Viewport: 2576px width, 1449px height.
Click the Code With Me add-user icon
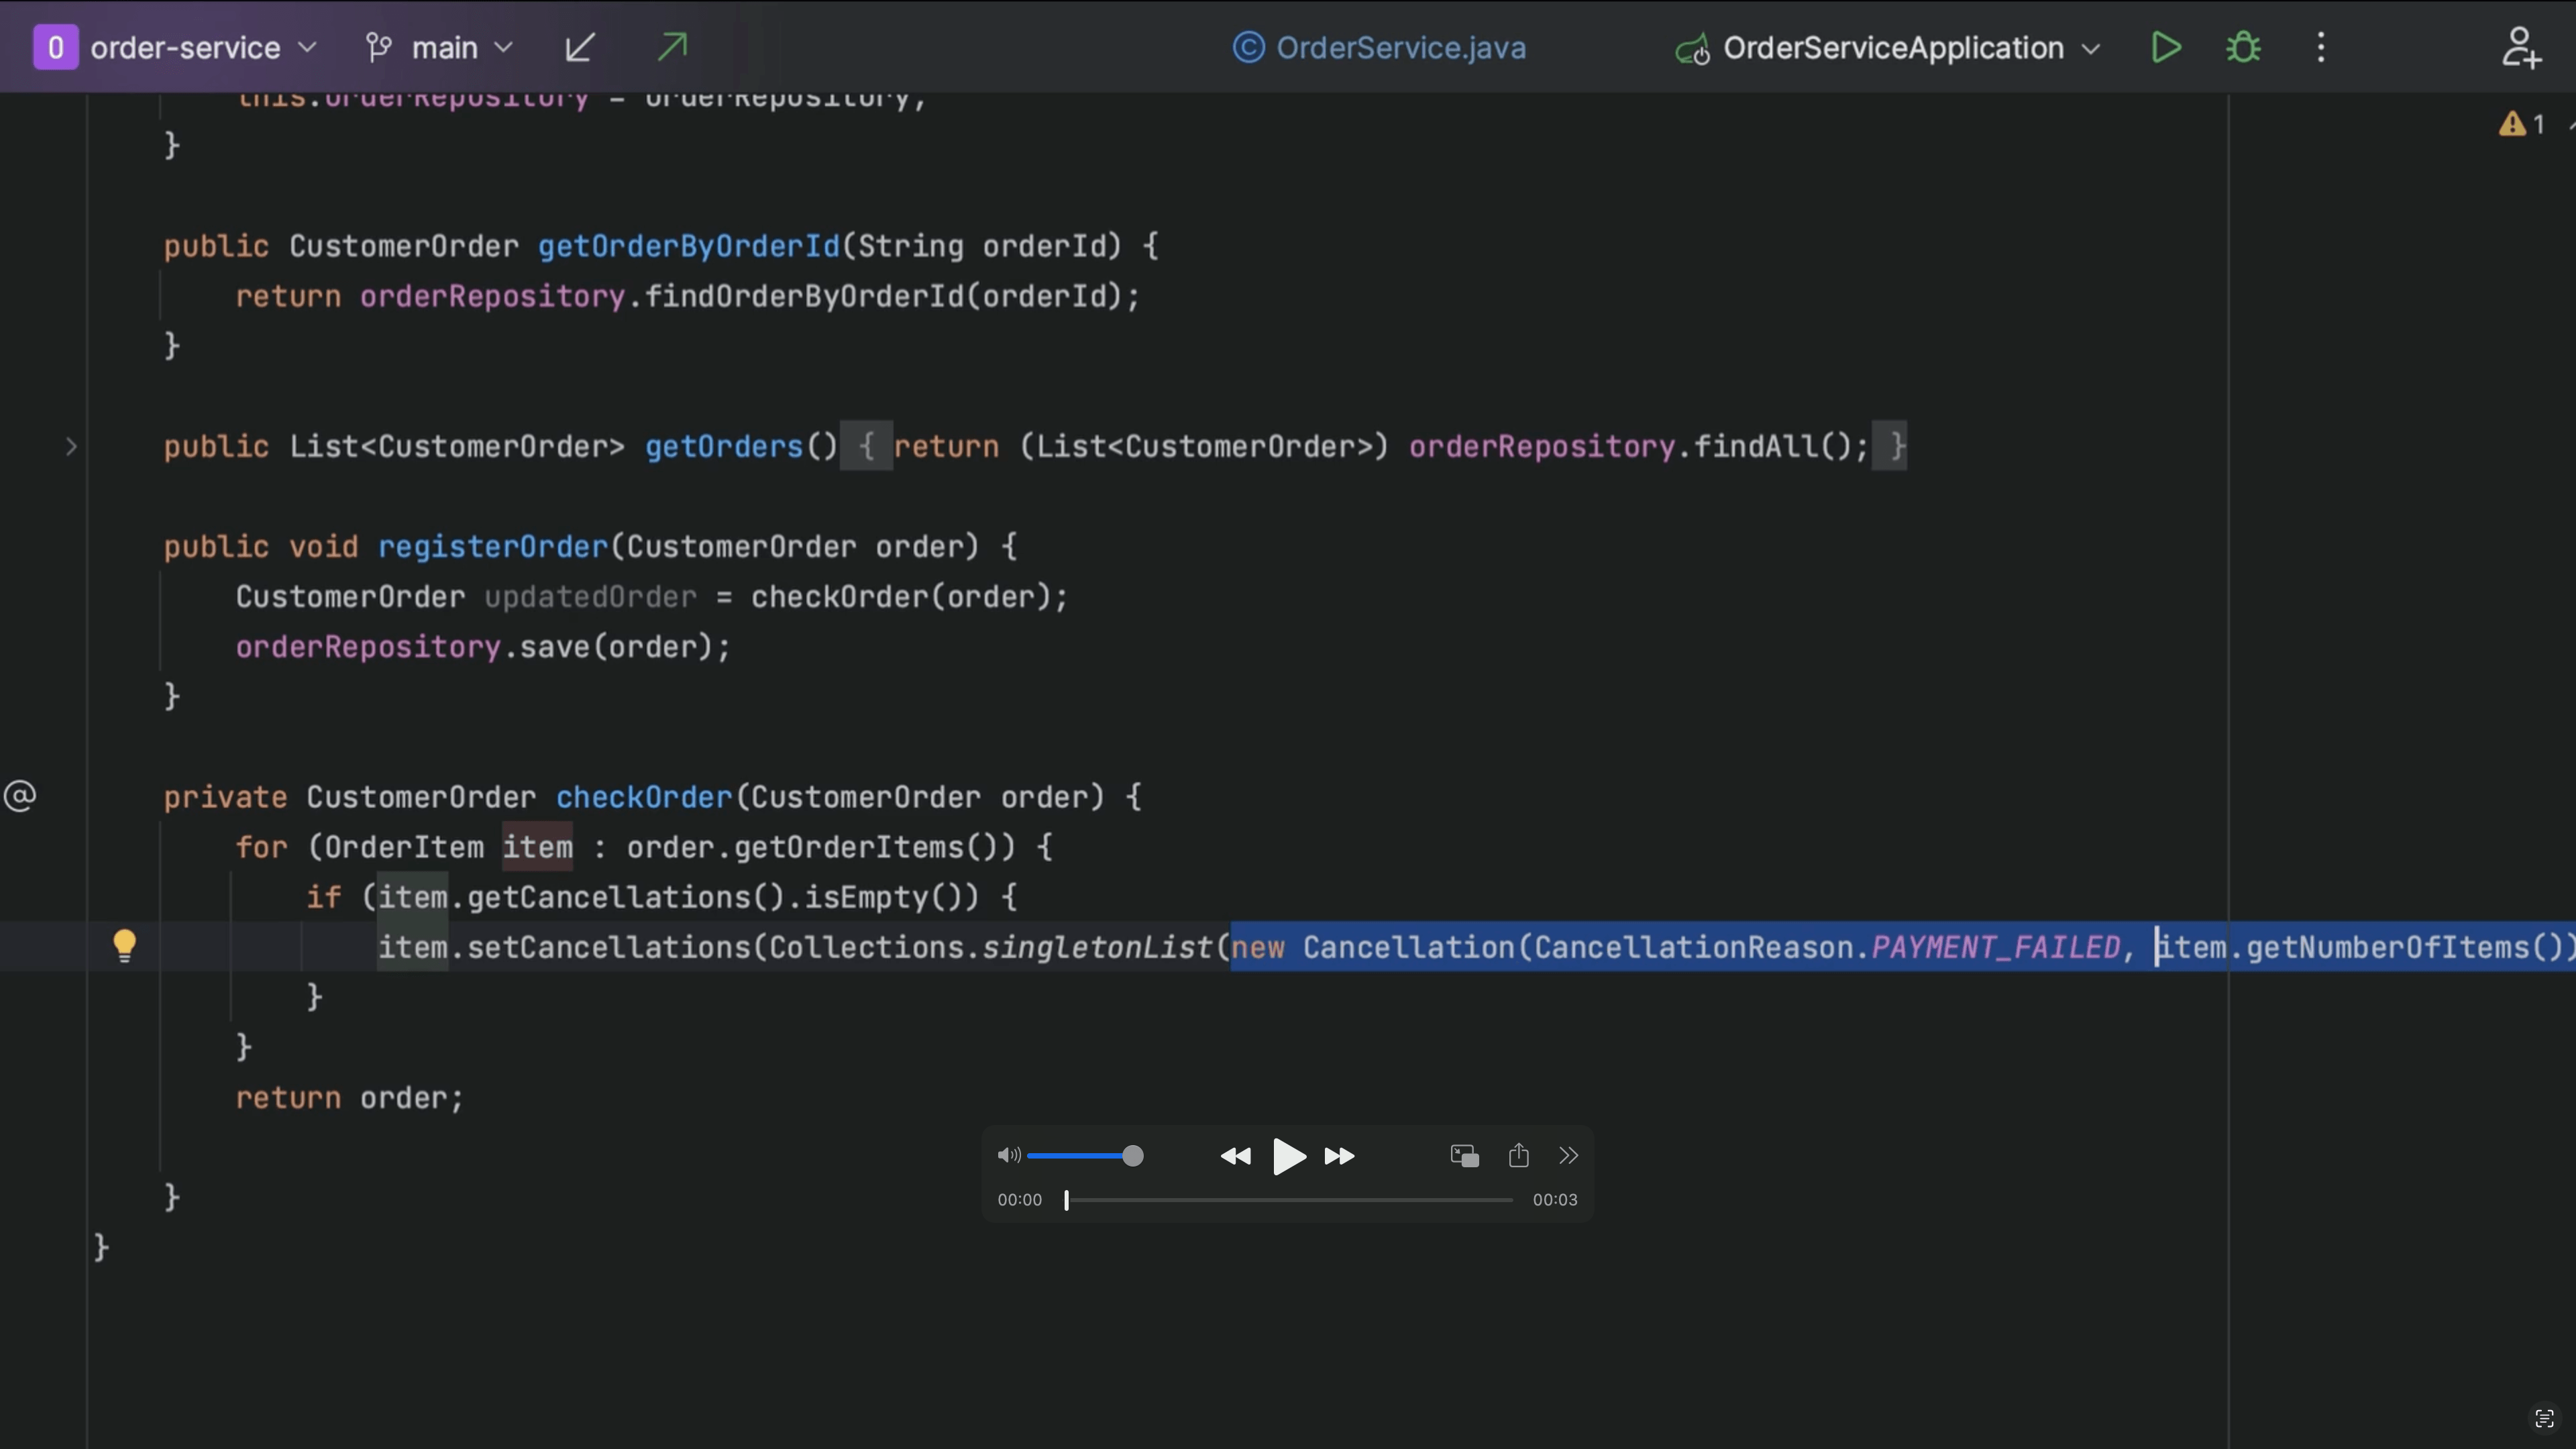(x=2521, y=47)
